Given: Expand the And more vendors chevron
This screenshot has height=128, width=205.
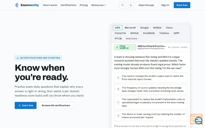Looking at the screenshot, I should 138,39.
